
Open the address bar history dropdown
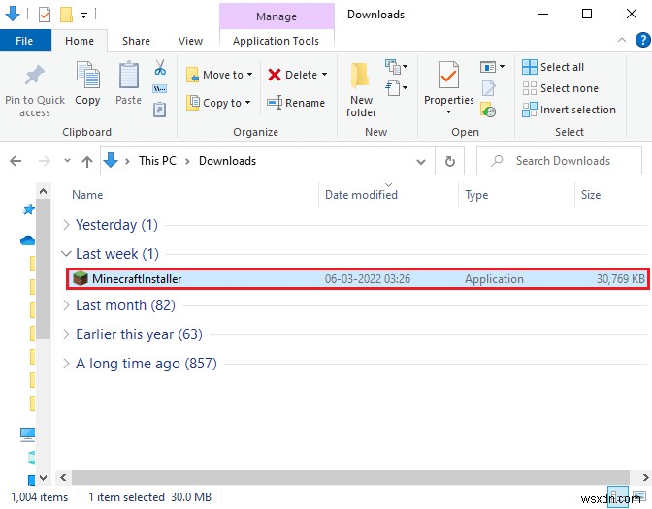pos(421,161)
